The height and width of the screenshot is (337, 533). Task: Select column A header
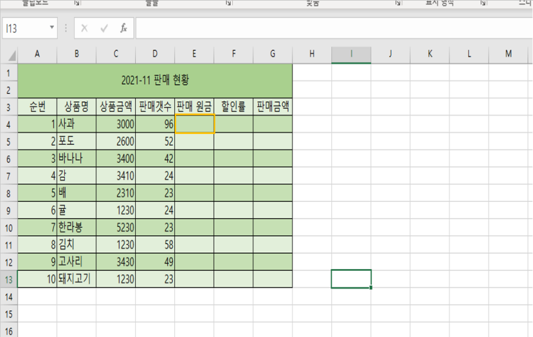[37, 53]
